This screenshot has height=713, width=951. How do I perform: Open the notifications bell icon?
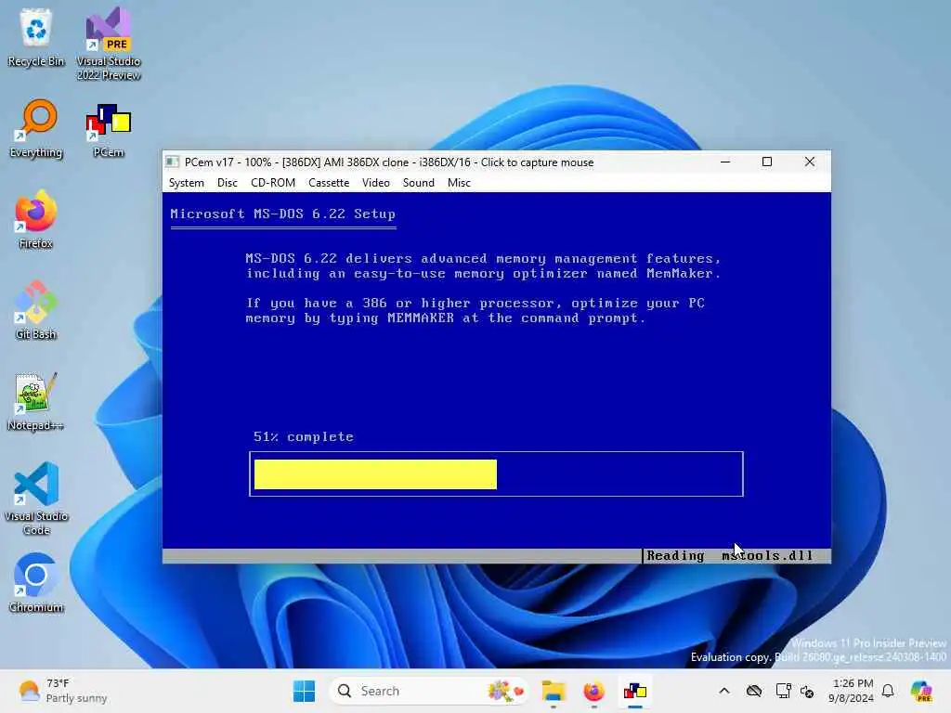tap(888, 691)
